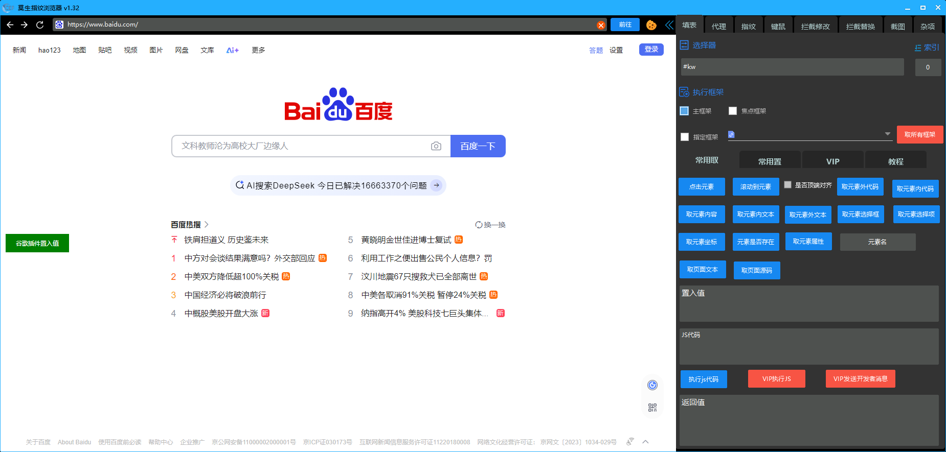Check the 焦点框架 checkbox

(733, 111)
